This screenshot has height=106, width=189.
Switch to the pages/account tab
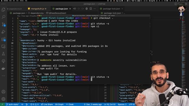point(15,9)
